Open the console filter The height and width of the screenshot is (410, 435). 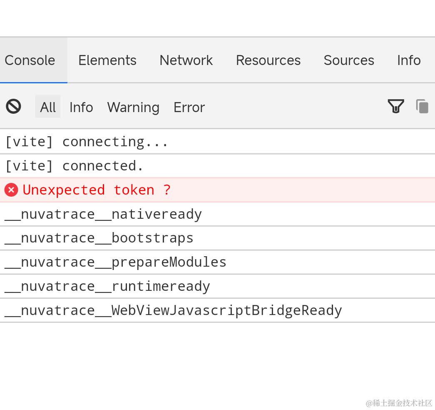395,106
